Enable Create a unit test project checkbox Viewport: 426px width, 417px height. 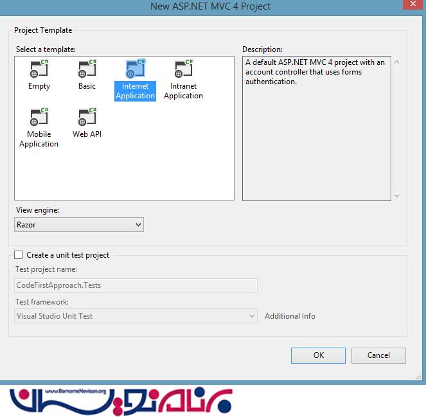pos(18,255)
